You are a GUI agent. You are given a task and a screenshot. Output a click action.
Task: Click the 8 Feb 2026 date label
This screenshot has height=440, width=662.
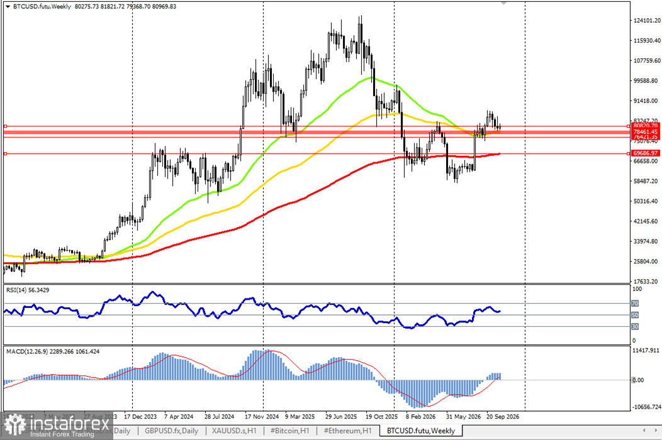421,416
